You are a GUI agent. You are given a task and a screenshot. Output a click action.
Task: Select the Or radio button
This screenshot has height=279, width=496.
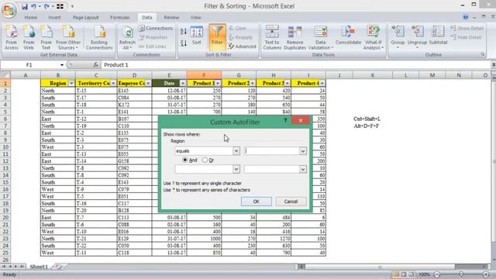(x=205, y=160)
